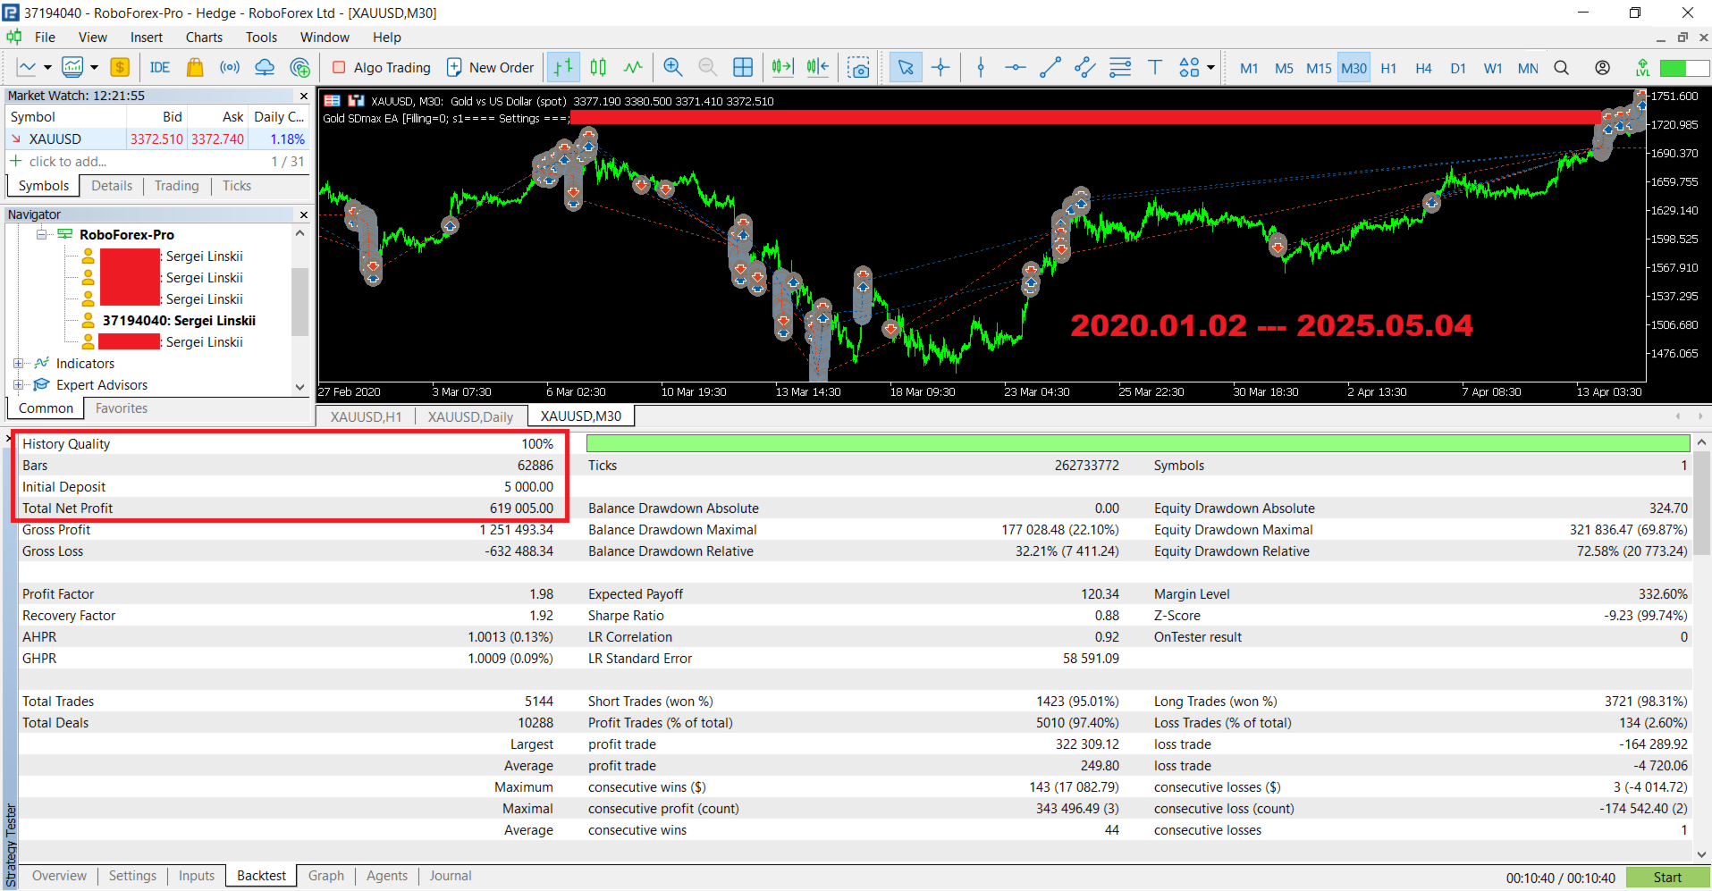This screenshot has width=1712, height=891.
Task: Enable crosshair cursor mode
Action: [940, 67]
